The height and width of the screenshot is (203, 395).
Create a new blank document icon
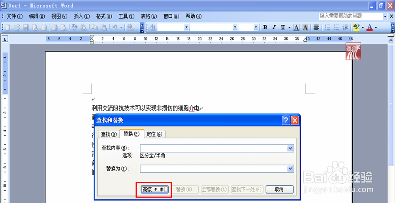coord(8,27)
